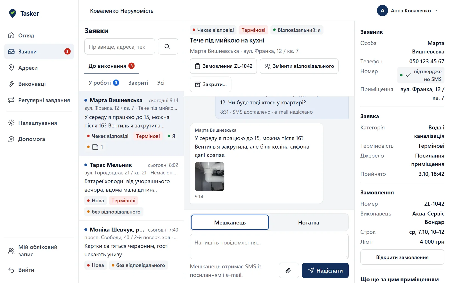Select the У роботі tab
The image size is (450, 283).
104,83
